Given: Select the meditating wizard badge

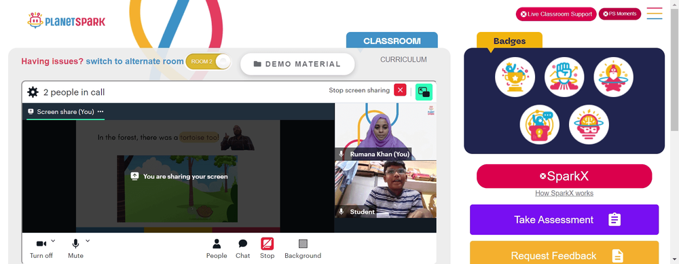Looking at the screenshot, I should (614, 77).
